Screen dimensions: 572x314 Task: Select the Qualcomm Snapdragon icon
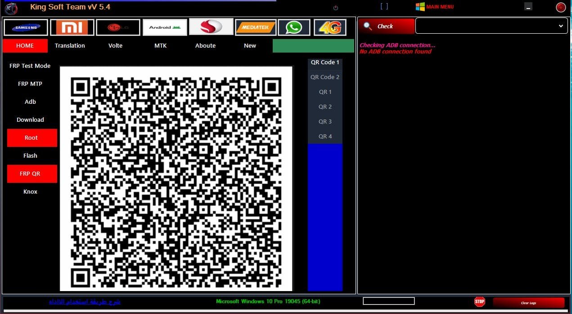coord(211,27)
